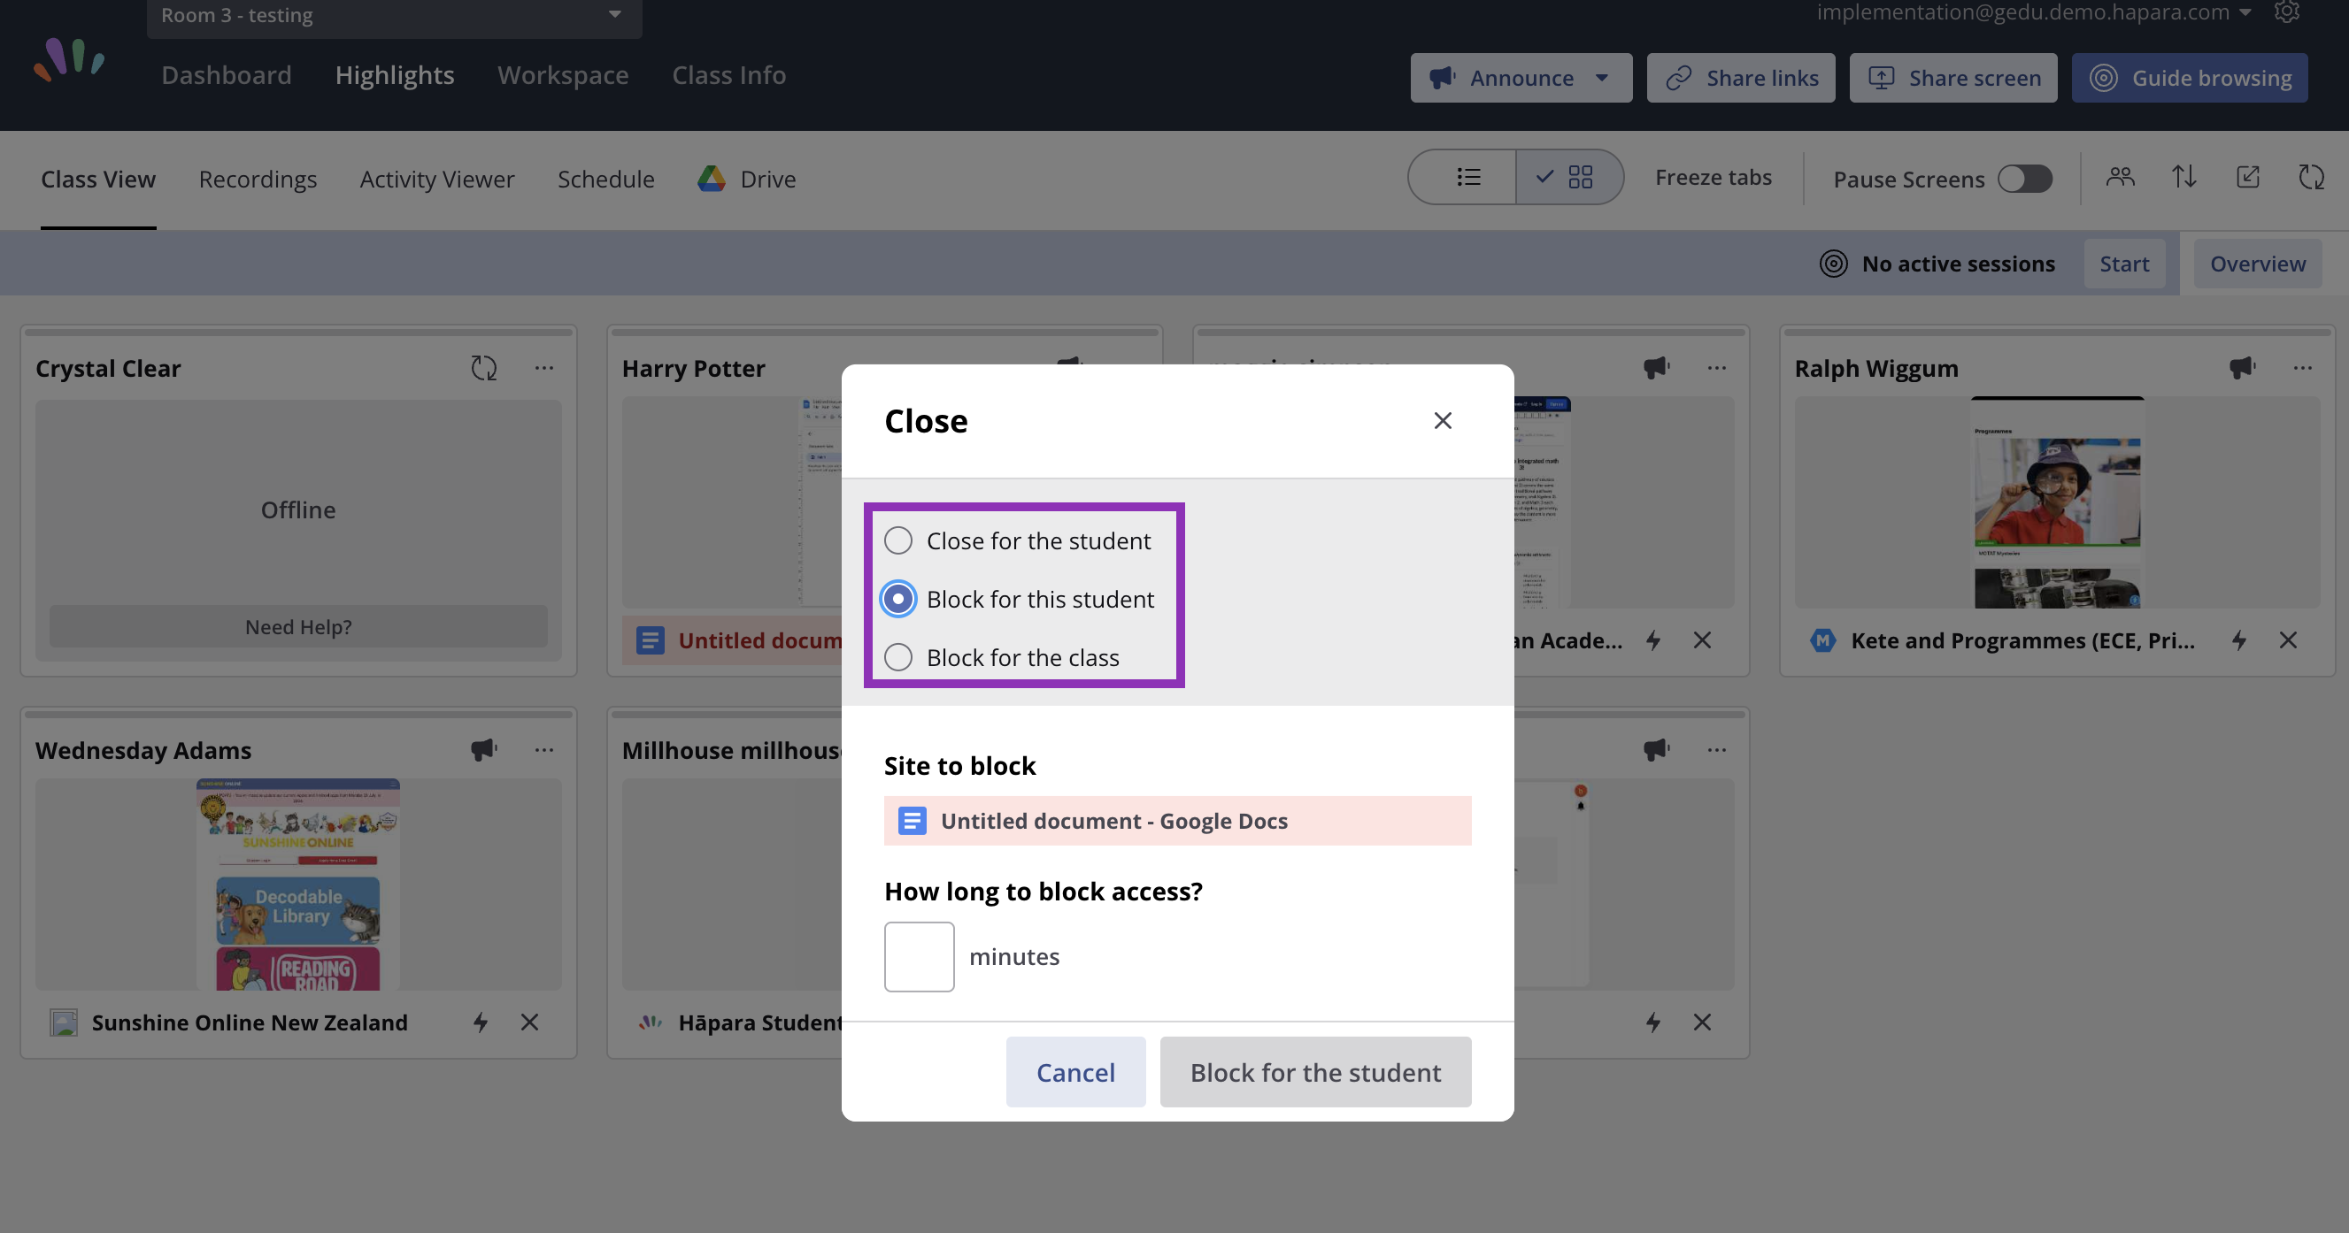Image resolution: width=2349 pixels, height=1233 pixels.
Task: Open the Workspace menu
Action: click(x=563, y=74)
